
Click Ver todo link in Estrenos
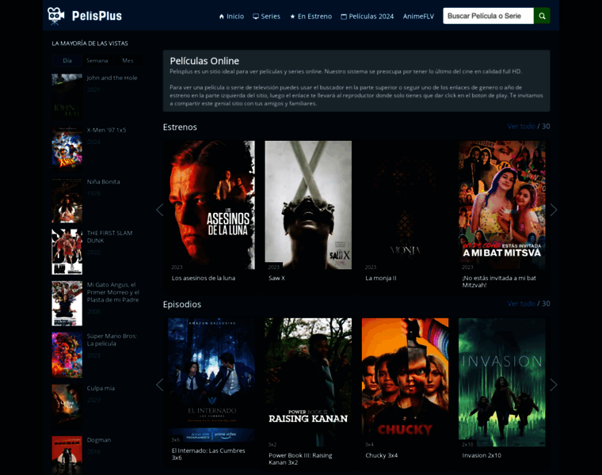pos(521,126)
